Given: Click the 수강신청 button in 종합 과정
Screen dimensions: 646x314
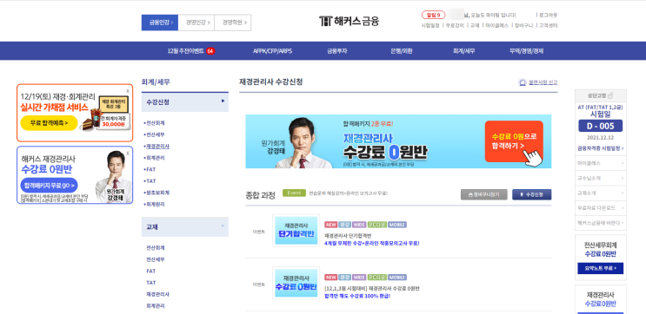Looking at the screenshot, I should (x=531, y=194).
